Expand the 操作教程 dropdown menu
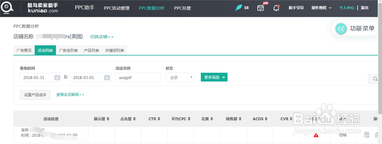382x144 pixels. (x=321, y=8)
